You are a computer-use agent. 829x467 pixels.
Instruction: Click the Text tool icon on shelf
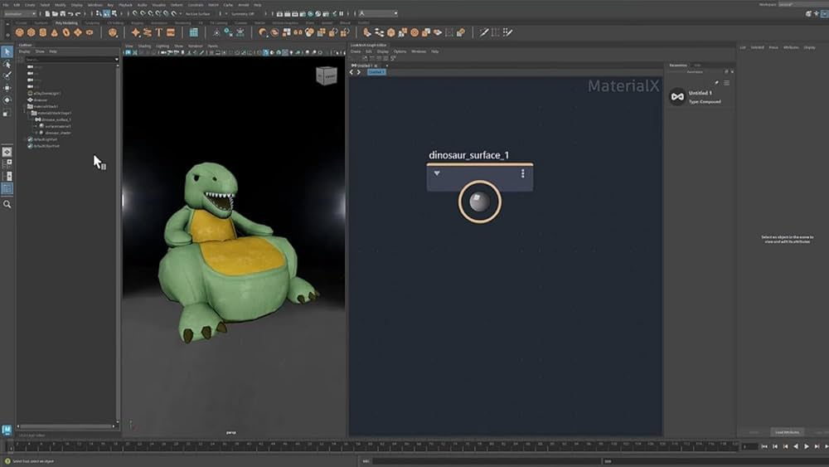coord(158,32)
